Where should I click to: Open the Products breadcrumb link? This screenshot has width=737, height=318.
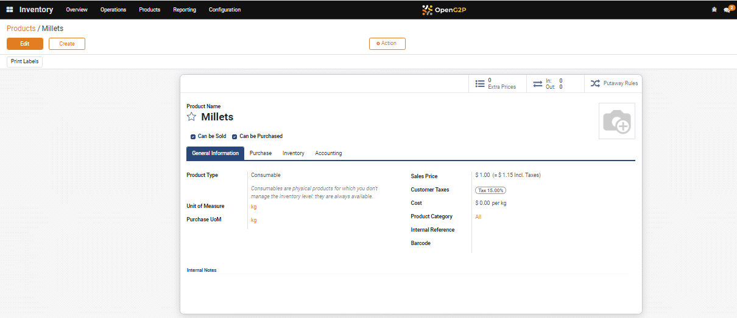coord(21,29)
